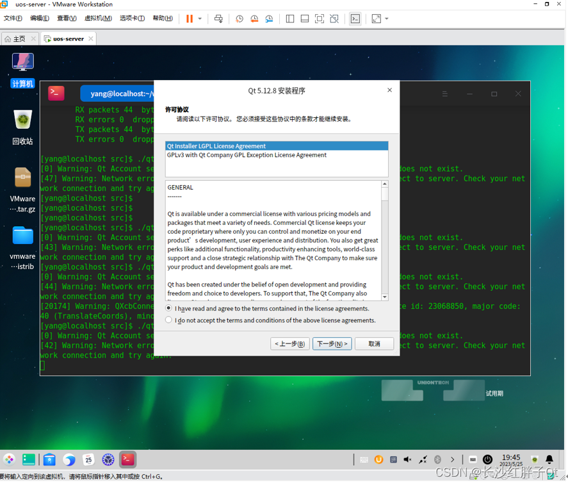Click license text scrollbar down arrow

(x=385, y=297)
